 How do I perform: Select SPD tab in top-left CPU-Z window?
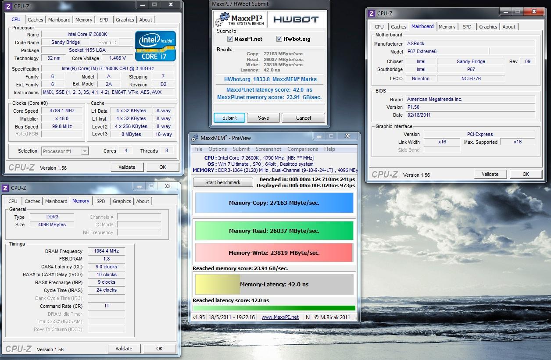[104, 20]
